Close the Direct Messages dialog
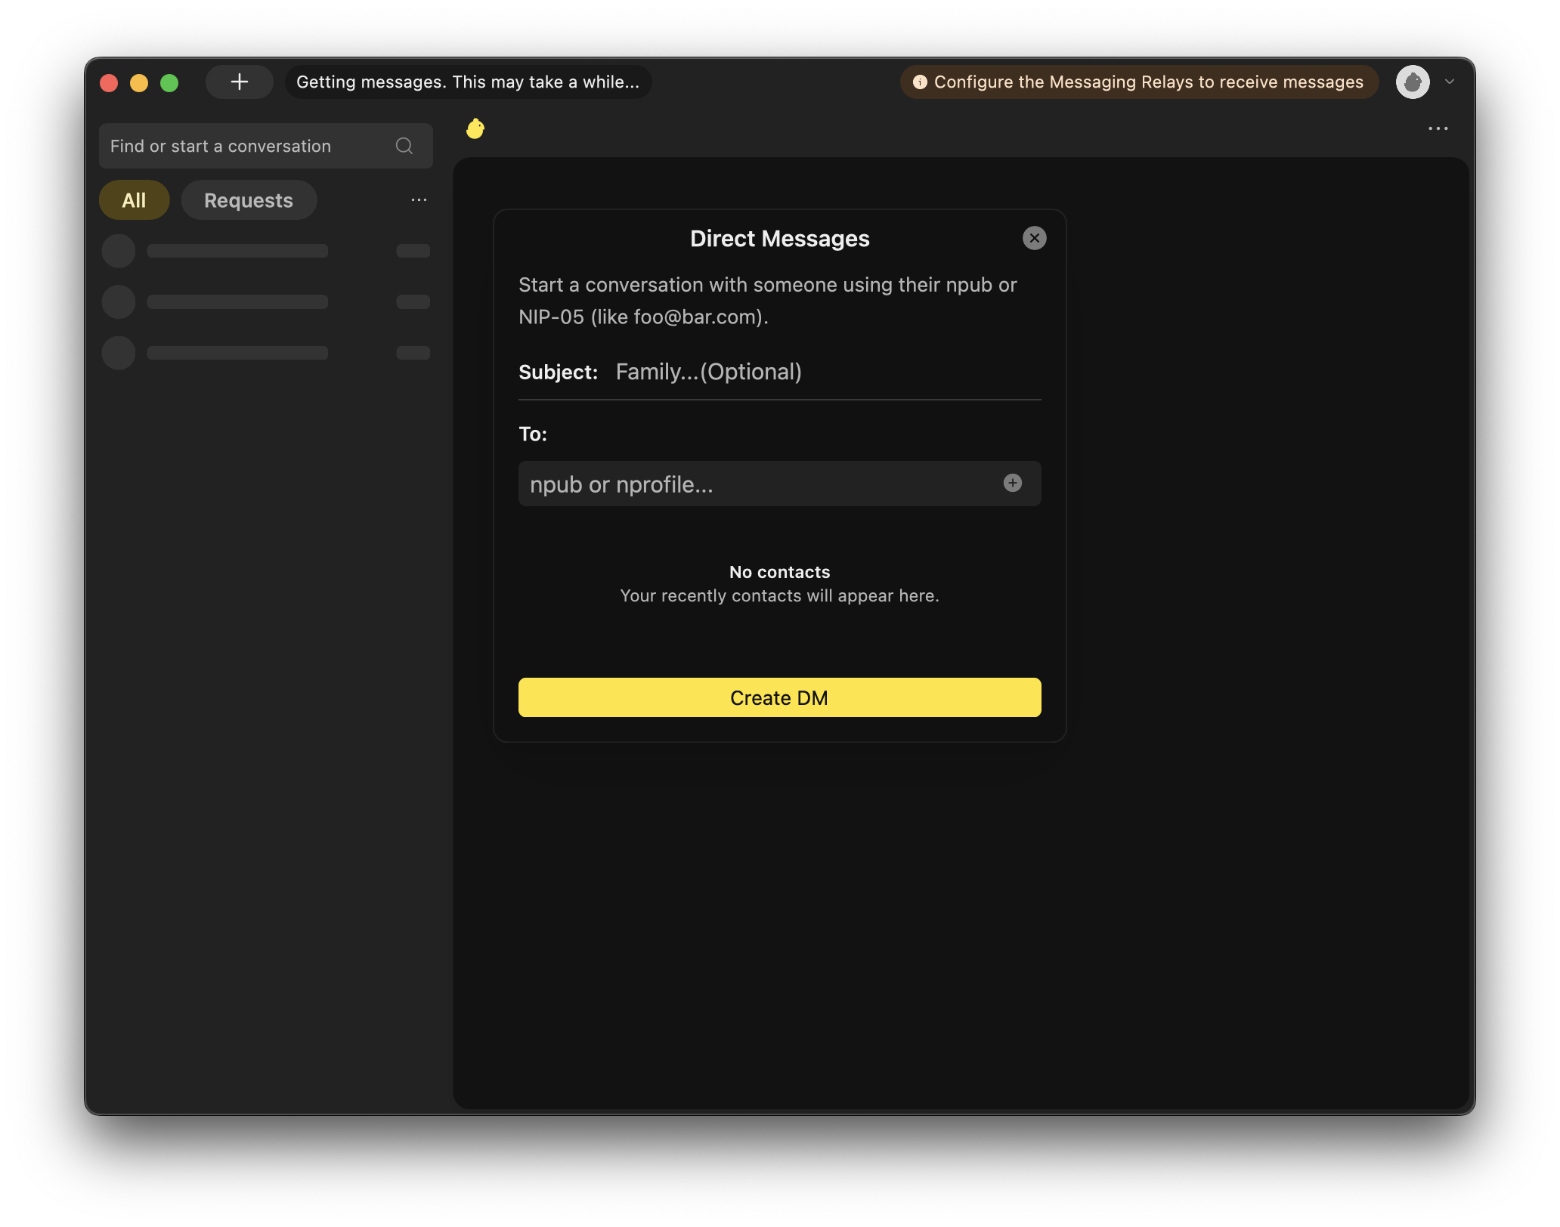This screenshot has height=1227, width=1560. pos(1034,238)
